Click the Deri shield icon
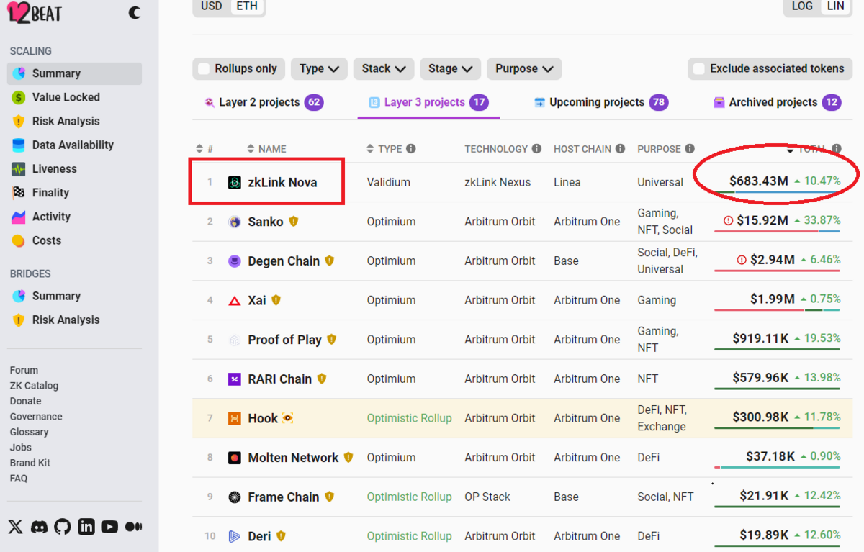Viewport: 864px width, 552px height. coord(281,535)
